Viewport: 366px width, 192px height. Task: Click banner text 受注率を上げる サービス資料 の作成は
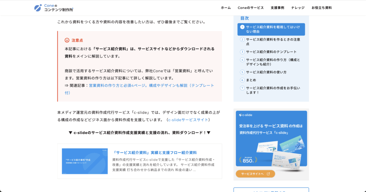point(271,126)
